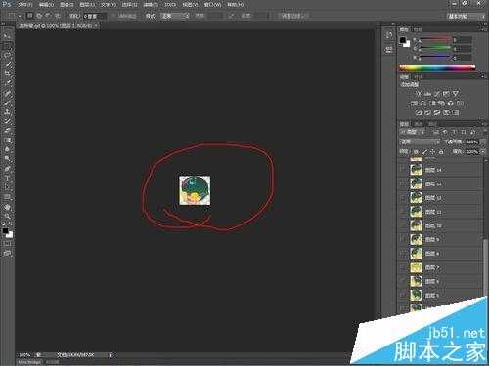The height and width of the screenshot is (366, 489).
Task: Toggle visibility of layer 图层 14
Action: coord(403,170)
